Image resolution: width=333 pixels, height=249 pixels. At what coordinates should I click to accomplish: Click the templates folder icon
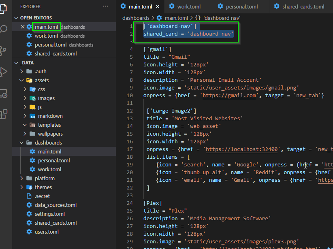(32, 125)
